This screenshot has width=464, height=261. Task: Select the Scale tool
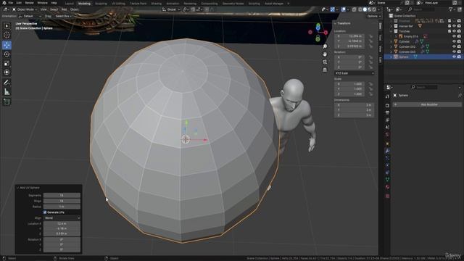click(7, 63)
